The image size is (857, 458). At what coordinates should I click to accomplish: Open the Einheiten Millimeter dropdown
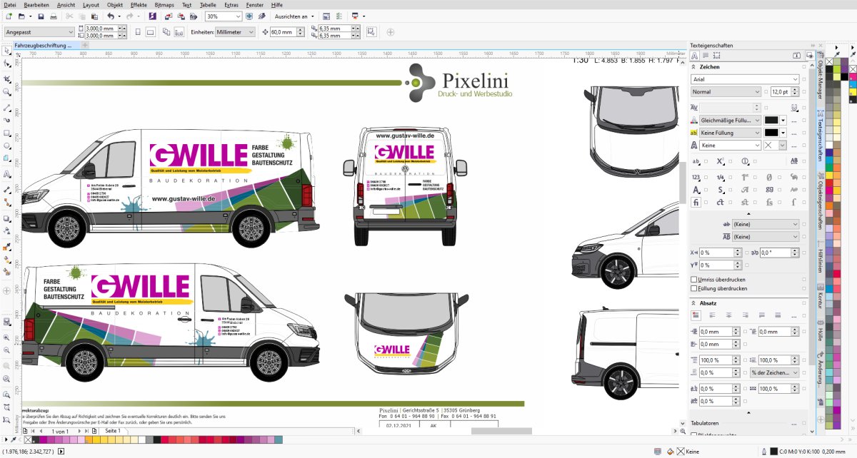(x=251, y=31)
